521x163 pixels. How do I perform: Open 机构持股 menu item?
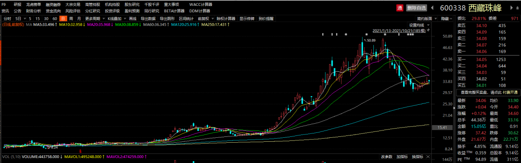click(112, 5)
